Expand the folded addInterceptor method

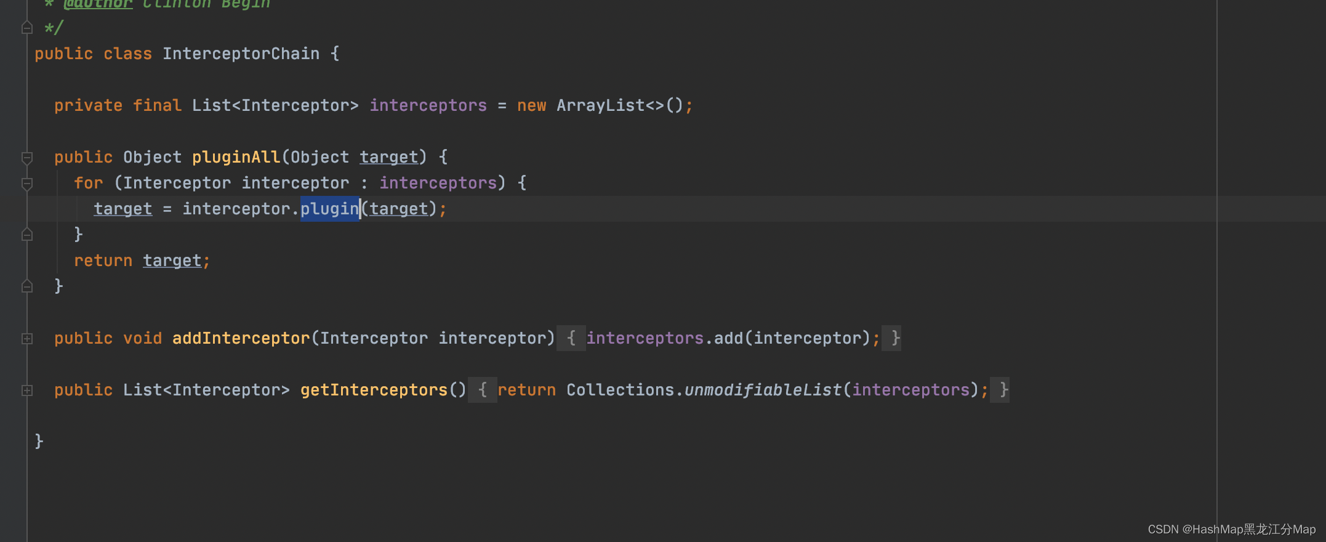click(27, 339)
